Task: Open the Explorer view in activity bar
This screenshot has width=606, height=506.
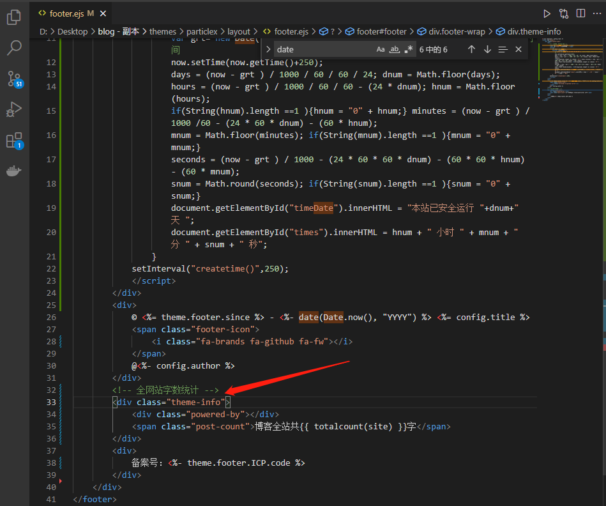Action: [14, 17]
